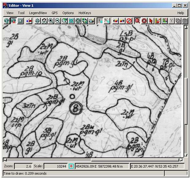Click the red prohibition cancel icon
This screenshot has height=178, width=190.
coord(129,21)
